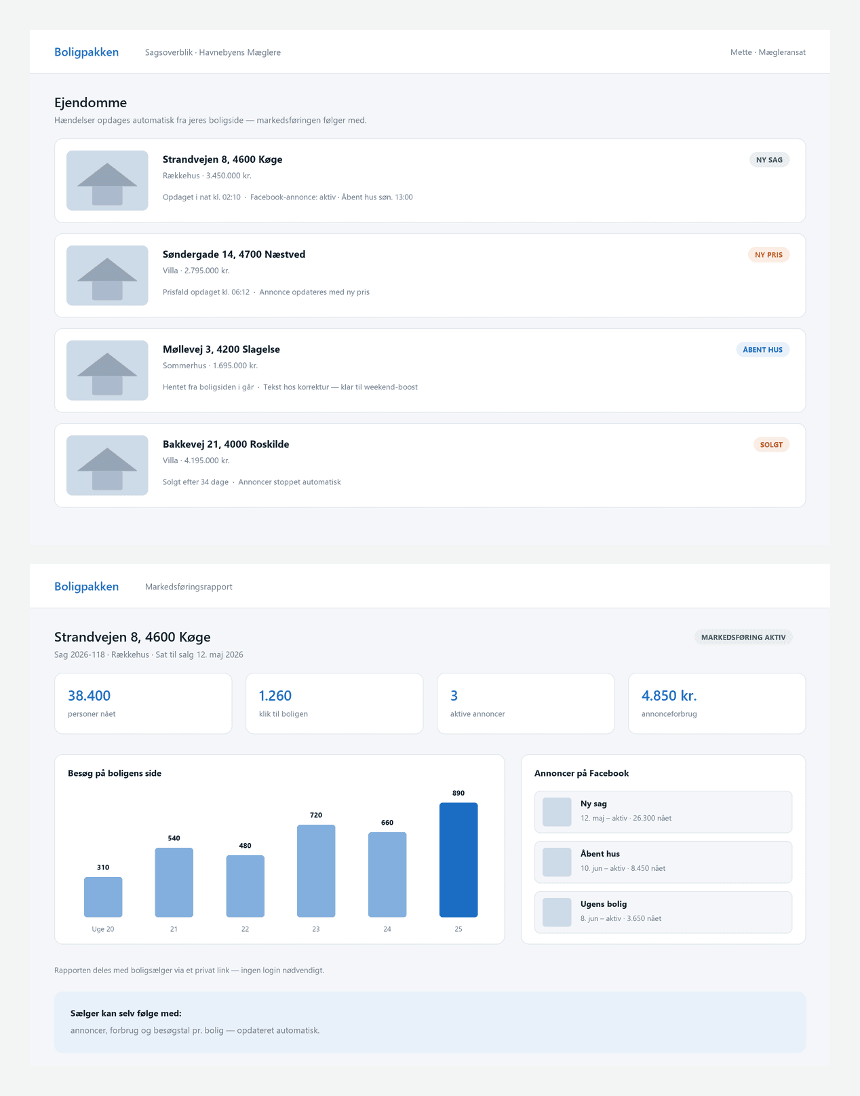Click the 'Sælger kan selv følge med:' note heading
This screenshot has height=1096, width=860.
click(x=125, y=1013)
